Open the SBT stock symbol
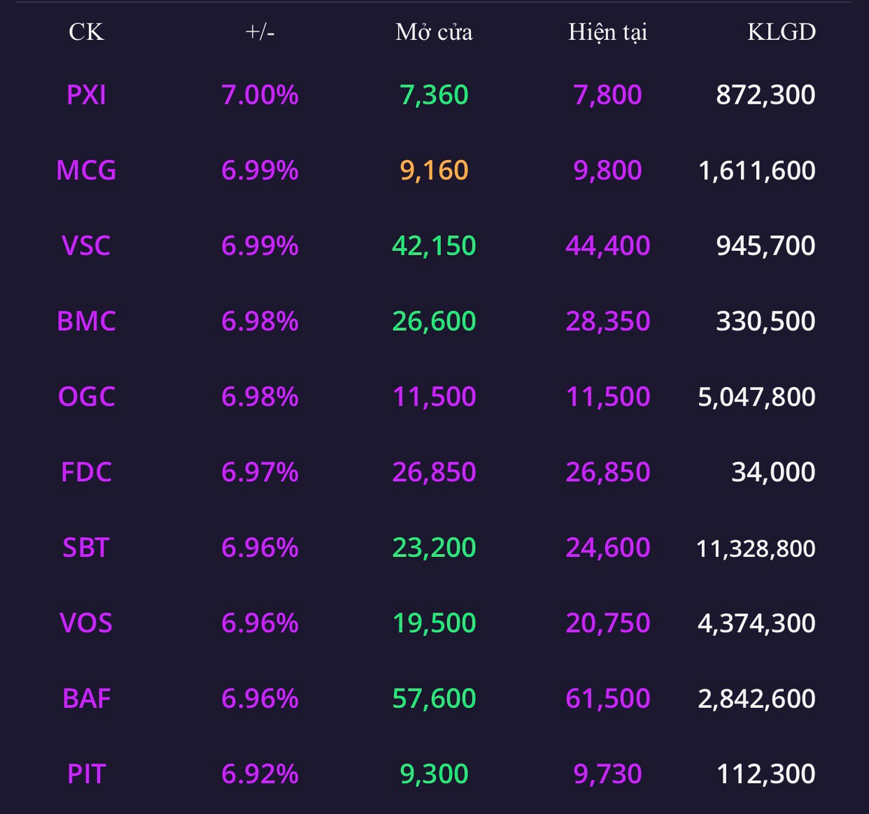The height and width of the screenshot is (814, 869). coord(86,548)
